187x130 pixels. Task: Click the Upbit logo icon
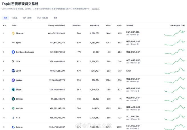click(13, 71)
